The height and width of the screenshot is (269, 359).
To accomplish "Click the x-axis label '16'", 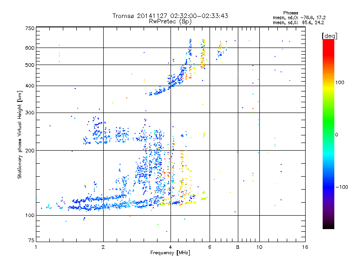I will click(x=305, y=247).
